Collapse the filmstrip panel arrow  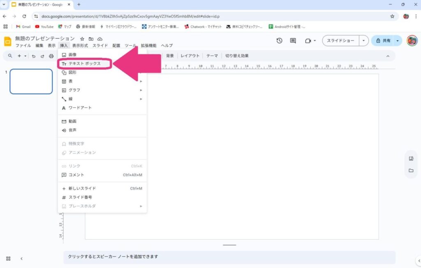point(21,259)
